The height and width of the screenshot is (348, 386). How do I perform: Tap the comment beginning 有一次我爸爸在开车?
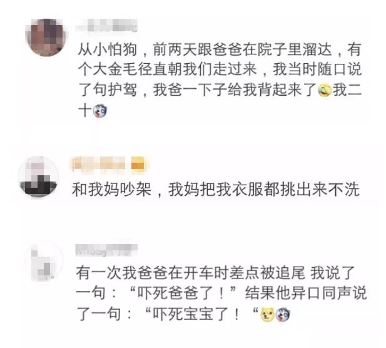click(221, 294)
